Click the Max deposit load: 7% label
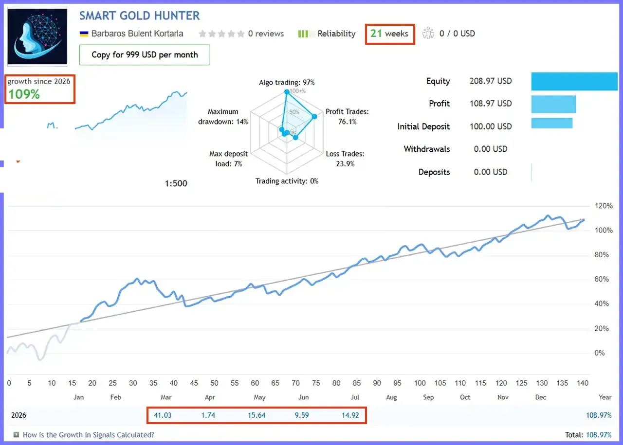The image size is (623, 445). (x=228, y=159)
